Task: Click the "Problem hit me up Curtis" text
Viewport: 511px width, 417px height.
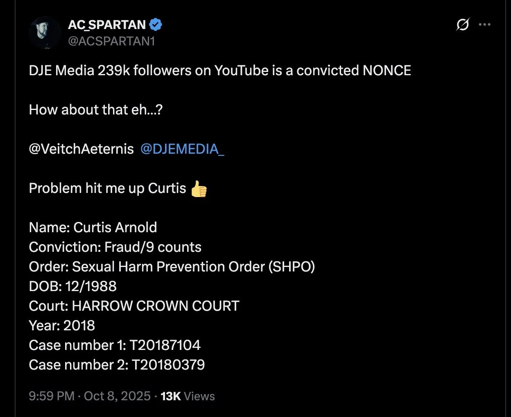Action: tap(107, 188)
